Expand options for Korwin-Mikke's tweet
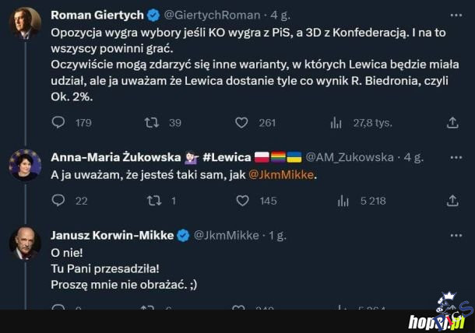The width and height of the screenshot is (475, 333). tap(456, 235)
